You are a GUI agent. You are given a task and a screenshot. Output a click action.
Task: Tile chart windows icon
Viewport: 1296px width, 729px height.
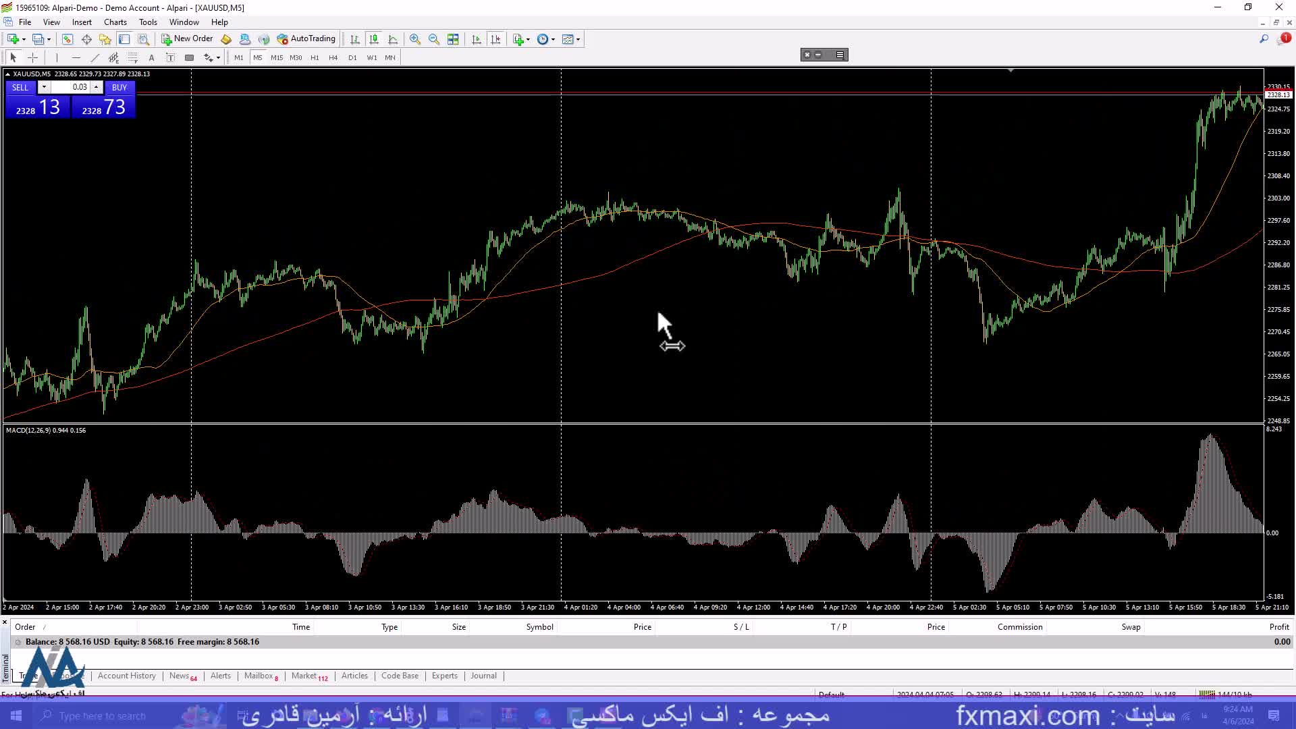coord(453,39)
